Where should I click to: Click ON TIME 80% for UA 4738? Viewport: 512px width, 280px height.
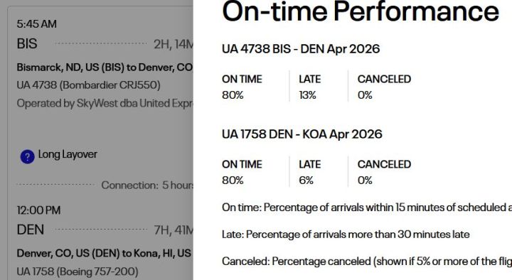tap(242, 87)
